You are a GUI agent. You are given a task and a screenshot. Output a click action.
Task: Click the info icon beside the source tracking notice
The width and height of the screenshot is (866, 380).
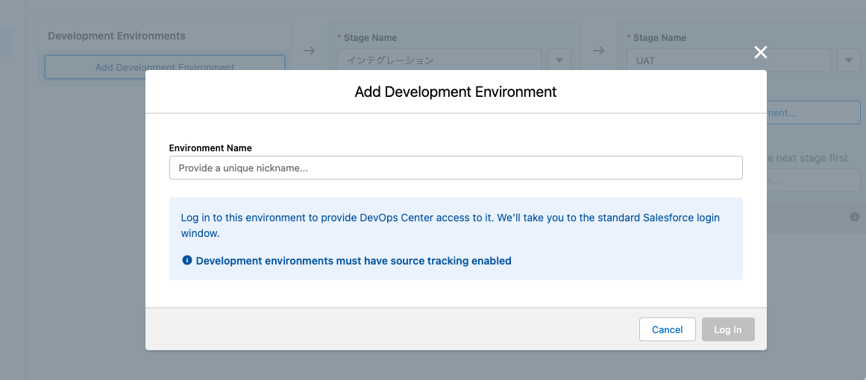(x=186, y=261)
